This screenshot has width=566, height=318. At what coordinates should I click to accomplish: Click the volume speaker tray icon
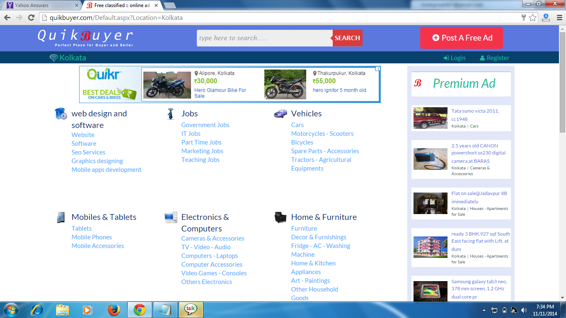[x=524, y=310]
